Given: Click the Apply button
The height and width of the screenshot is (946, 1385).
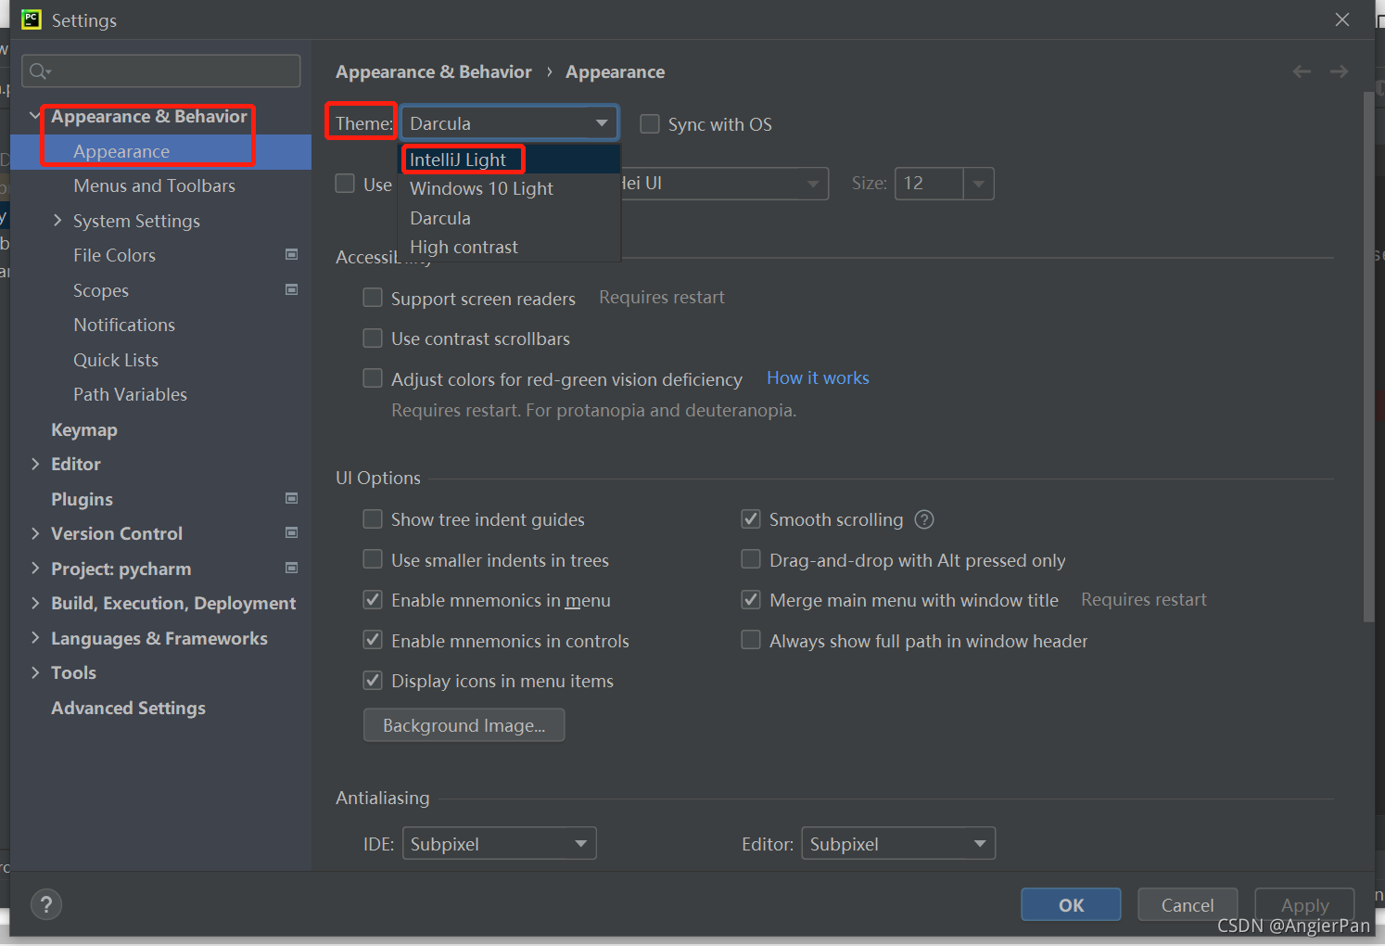Looking at the screenshot, I should [x=1304, y=904].
